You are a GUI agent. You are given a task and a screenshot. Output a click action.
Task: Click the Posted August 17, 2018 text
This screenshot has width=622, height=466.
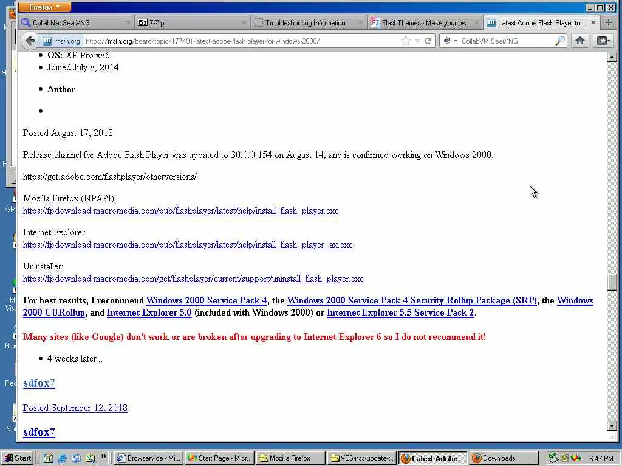[x=68, y=133]
